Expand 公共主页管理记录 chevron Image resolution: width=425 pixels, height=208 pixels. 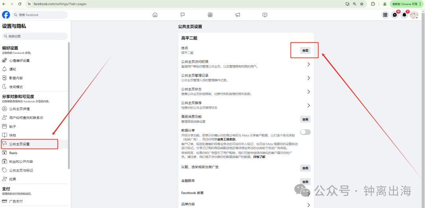(x=309, y=78)
